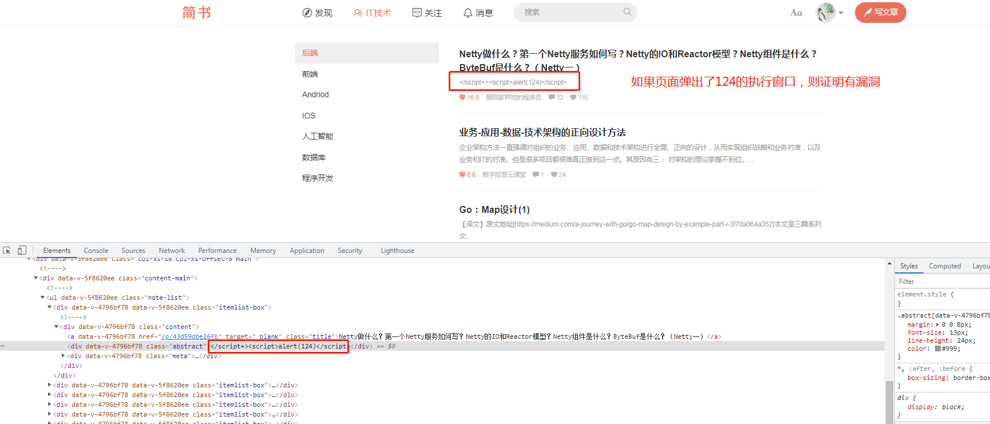990x424 pixels.
Task: Activate the DevTools inspect element icon
Action: click(x=7, y=250)
